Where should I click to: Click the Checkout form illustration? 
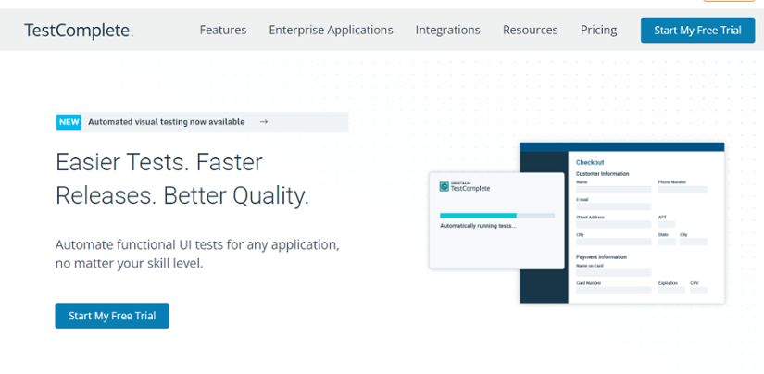tap(621, 222)
